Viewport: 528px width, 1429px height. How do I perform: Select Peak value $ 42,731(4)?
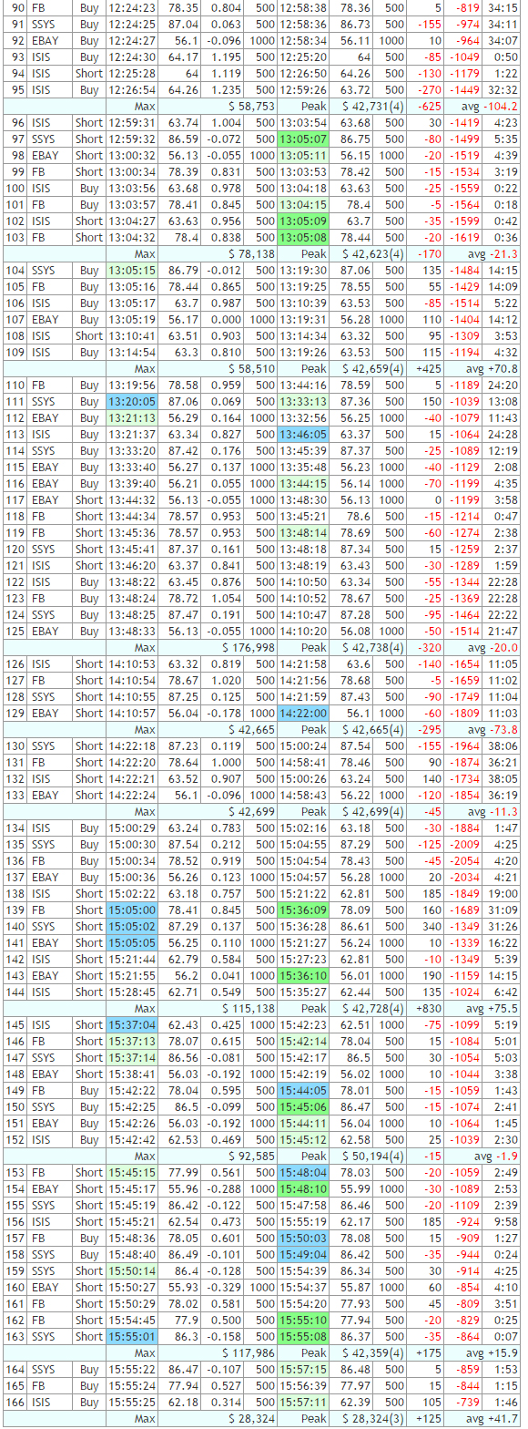(374, 106)
